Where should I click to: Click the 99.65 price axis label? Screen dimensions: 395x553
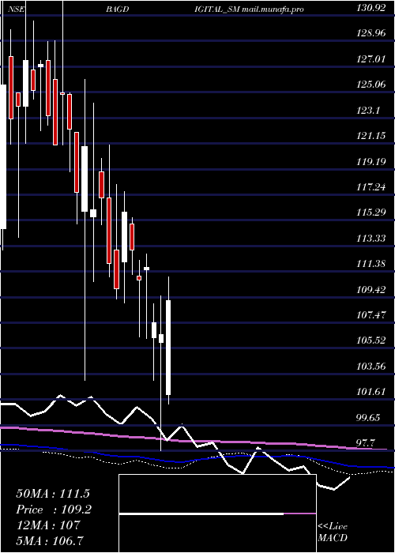[x=369, y=418]
